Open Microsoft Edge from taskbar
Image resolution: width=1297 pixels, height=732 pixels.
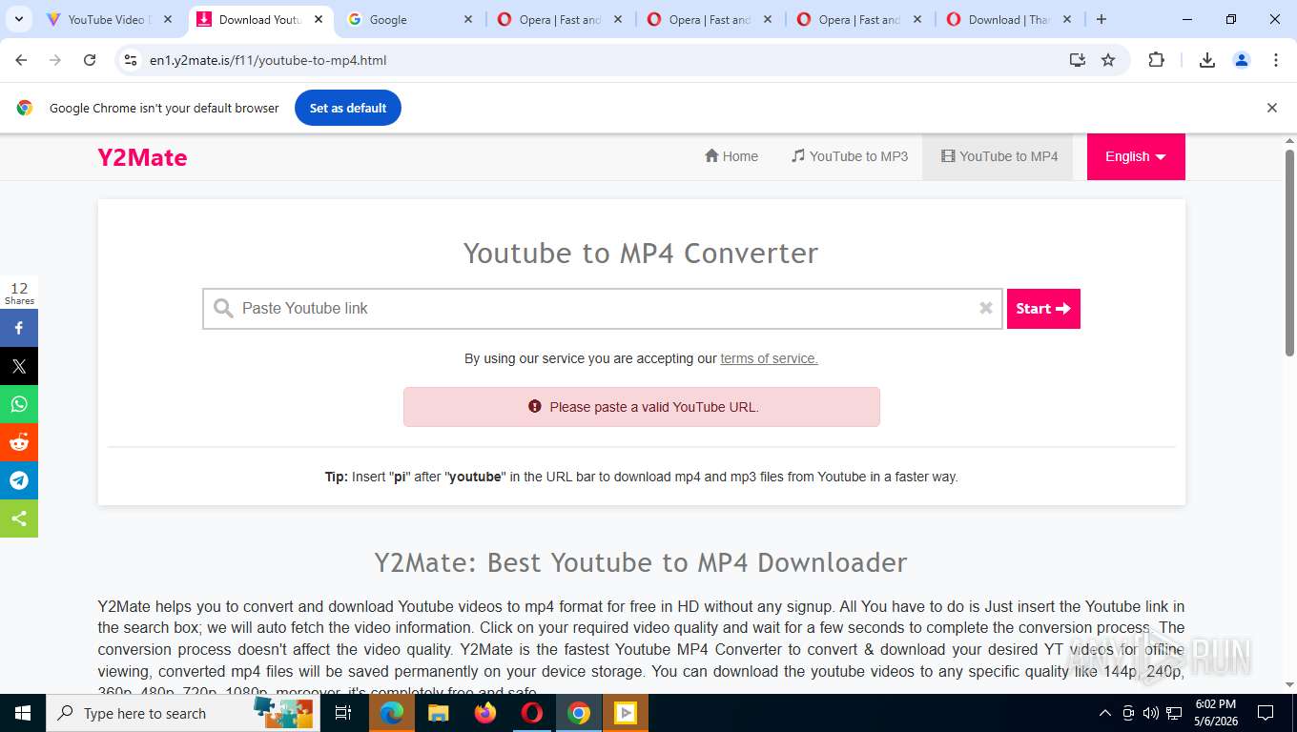(392, 713)
